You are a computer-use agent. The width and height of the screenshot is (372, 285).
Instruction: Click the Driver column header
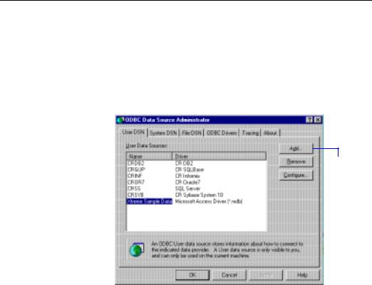tap(219, 156)
